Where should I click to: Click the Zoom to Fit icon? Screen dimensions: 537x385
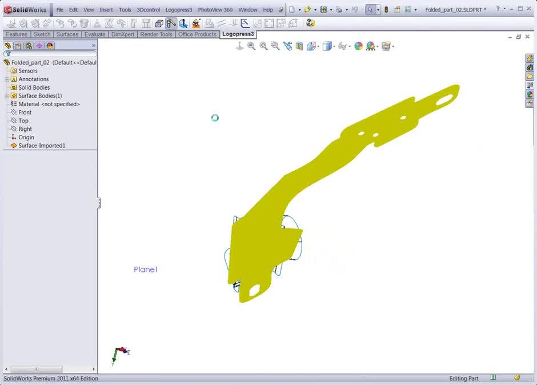click(250, 46)
